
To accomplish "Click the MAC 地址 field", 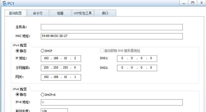I will [112, 36].
